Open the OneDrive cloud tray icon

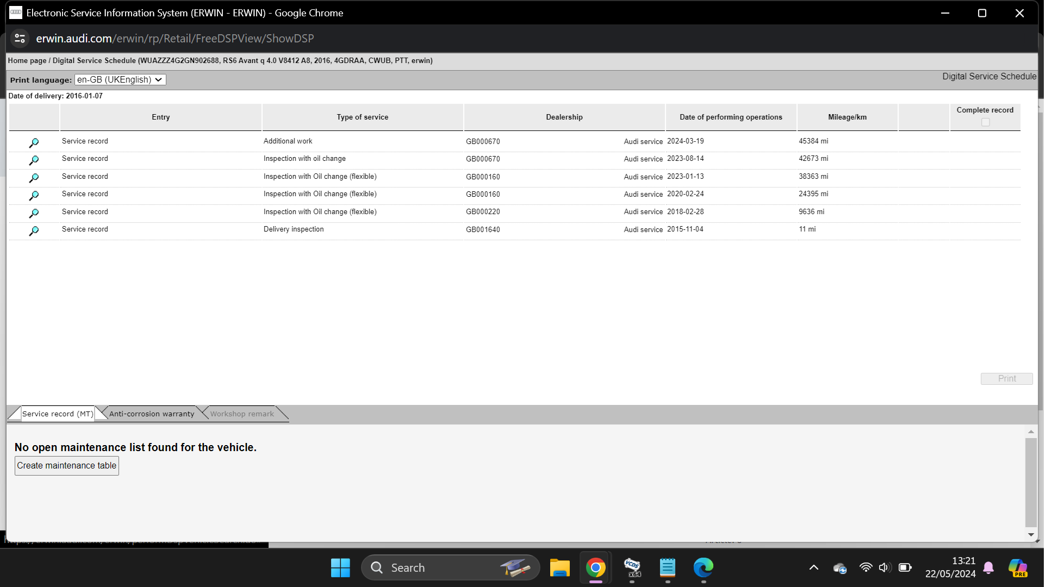point(841,569)
